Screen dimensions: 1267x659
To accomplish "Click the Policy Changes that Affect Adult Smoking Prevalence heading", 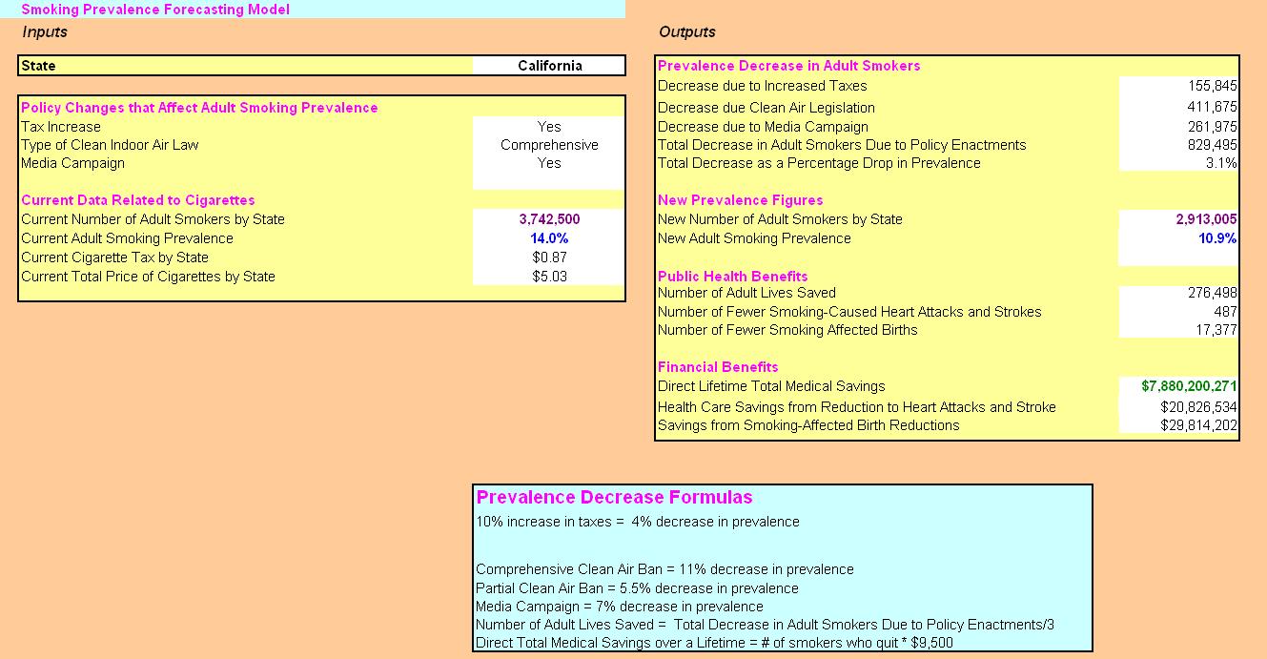I will tap(199, 108).
